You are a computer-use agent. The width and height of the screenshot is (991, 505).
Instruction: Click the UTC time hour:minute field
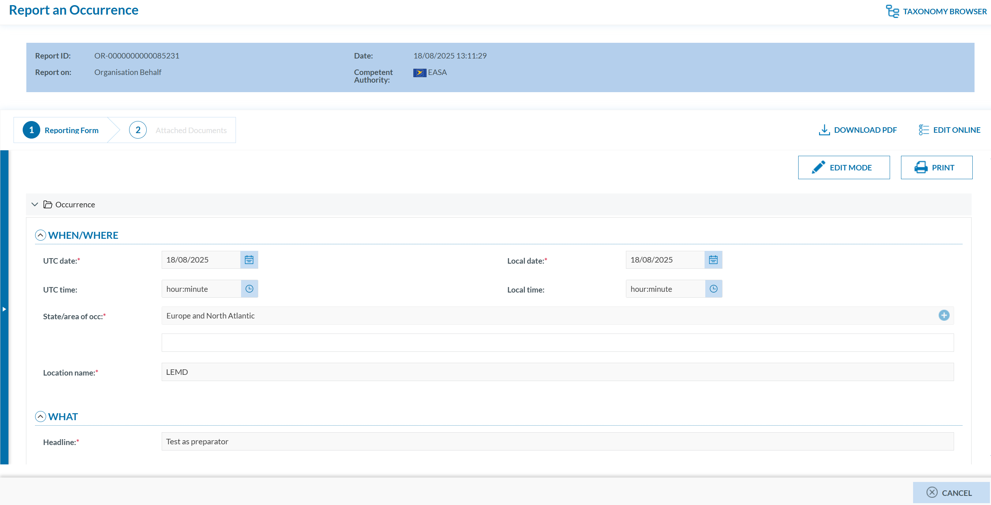(201, 289)
